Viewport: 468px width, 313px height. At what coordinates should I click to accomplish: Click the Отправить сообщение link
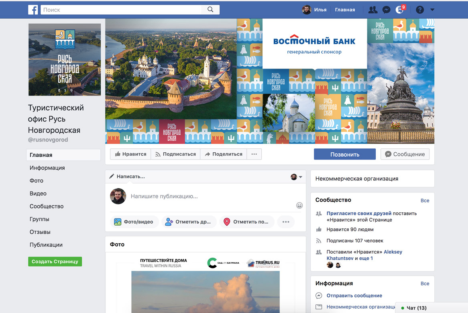(x=354, y=296)
